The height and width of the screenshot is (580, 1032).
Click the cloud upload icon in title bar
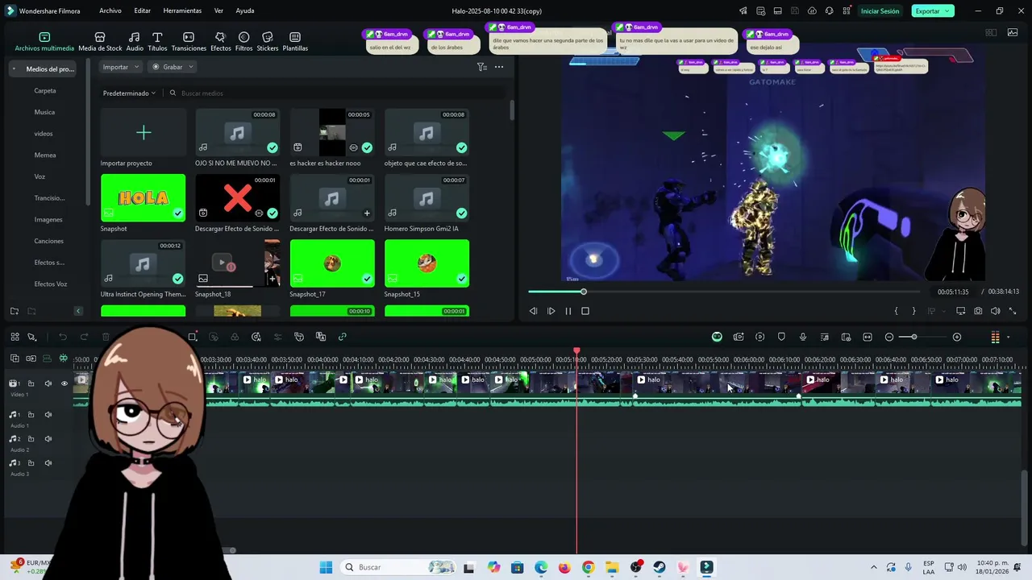coord(812,11)
